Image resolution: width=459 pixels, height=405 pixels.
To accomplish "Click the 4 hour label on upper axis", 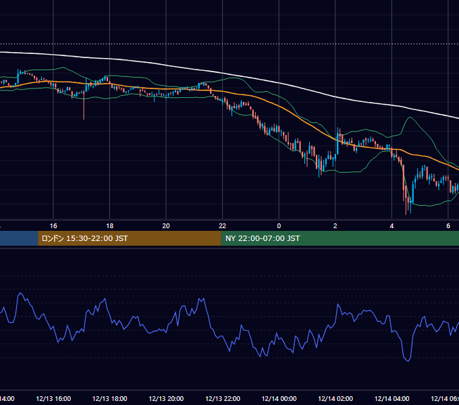I will (x=391, y=225).
